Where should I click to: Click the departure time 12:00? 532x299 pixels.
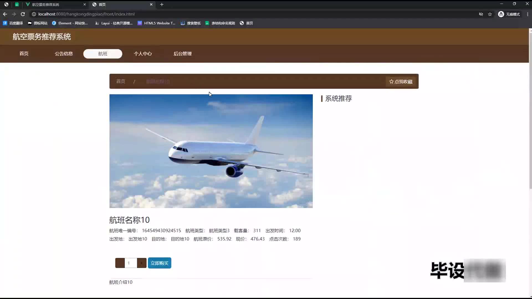pyautogui.click(x=295, y=231)
